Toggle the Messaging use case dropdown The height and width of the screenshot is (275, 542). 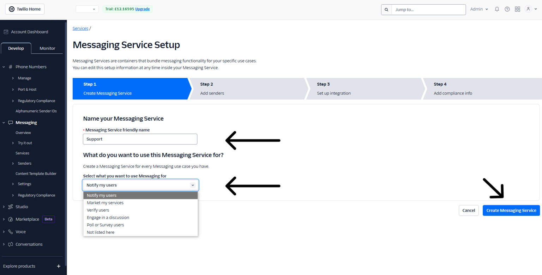[140, 185]
